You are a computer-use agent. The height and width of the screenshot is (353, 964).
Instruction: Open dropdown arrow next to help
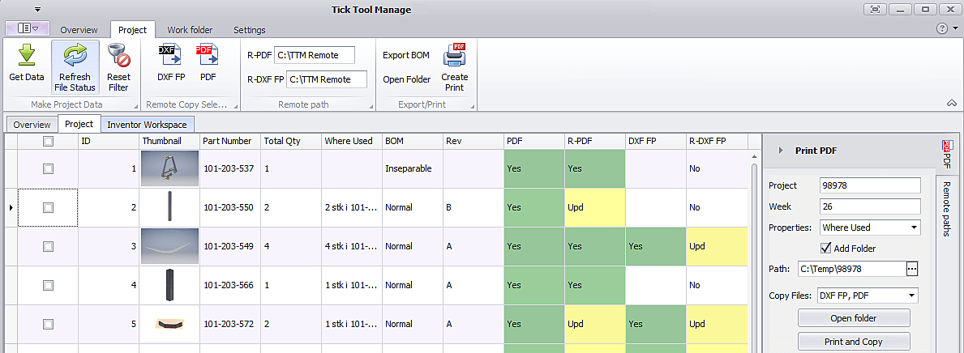click(955, 28)
